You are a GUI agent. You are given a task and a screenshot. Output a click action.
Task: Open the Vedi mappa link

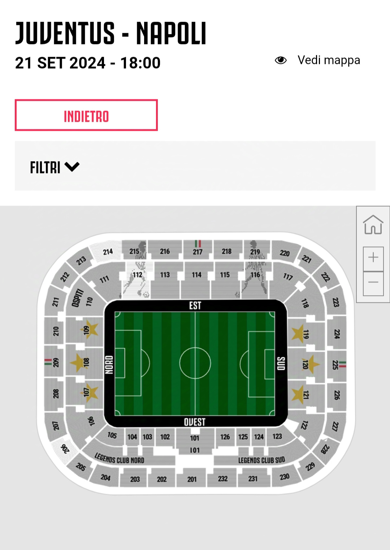(329, 60)
